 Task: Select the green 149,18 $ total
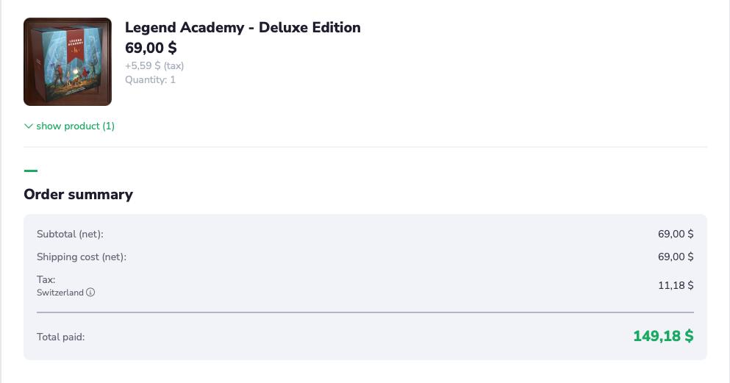tap(663, 336)
